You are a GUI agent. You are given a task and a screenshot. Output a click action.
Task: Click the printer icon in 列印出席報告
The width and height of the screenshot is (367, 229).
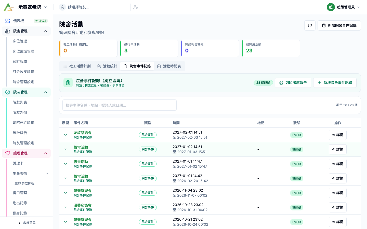point(281,83)
